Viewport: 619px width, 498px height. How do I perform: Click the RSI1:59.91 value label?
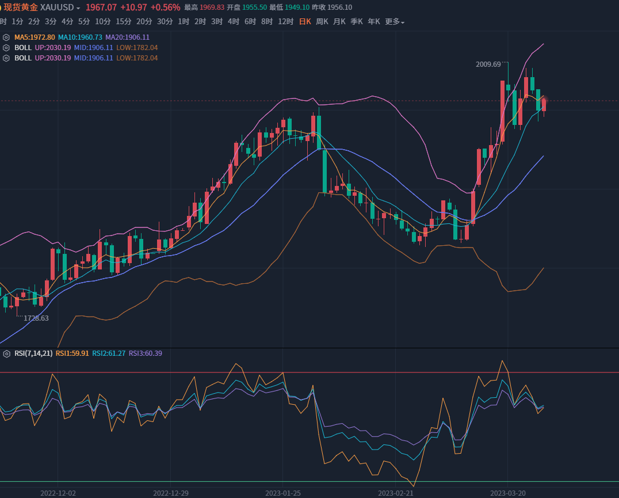click(72, 353)
